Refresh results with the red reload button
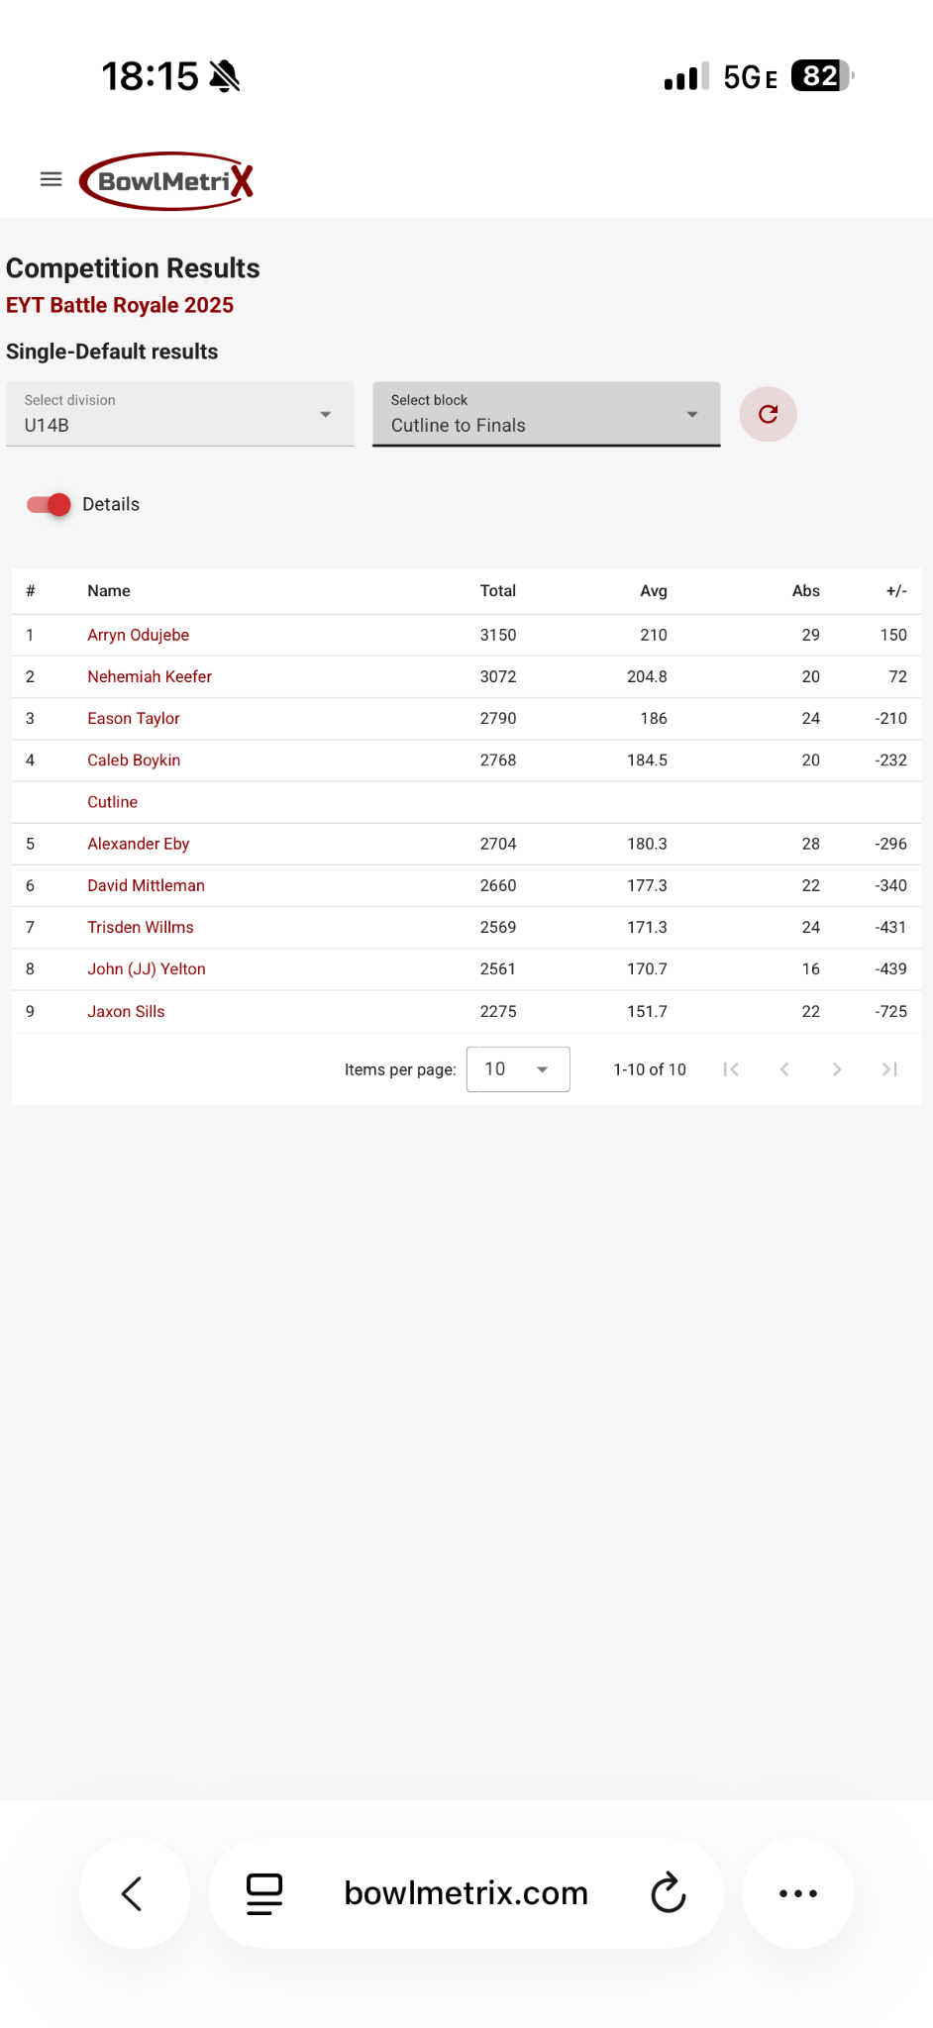 click(768, 414)
